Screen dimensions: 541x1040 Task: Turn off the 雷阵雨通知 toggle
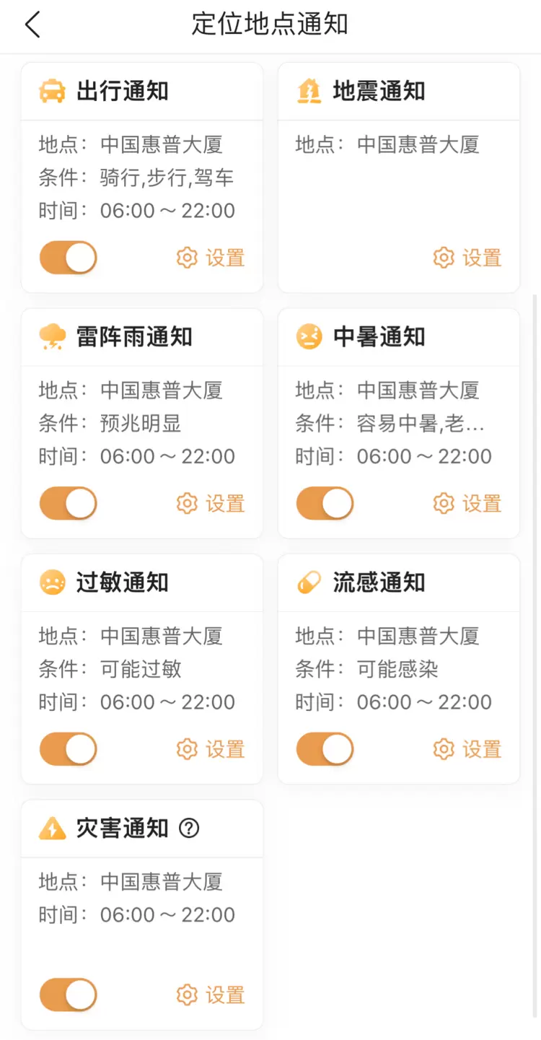(69, 503)
